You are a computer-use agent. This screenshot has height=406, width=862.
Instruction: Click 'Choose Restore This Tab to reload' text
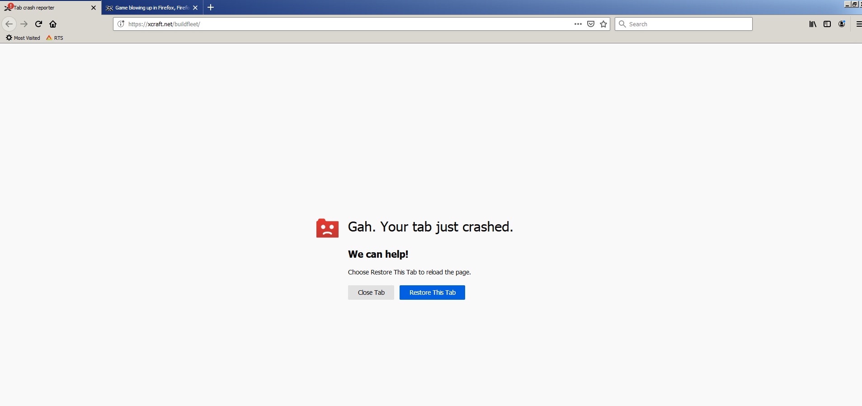[x=410, y=272]
